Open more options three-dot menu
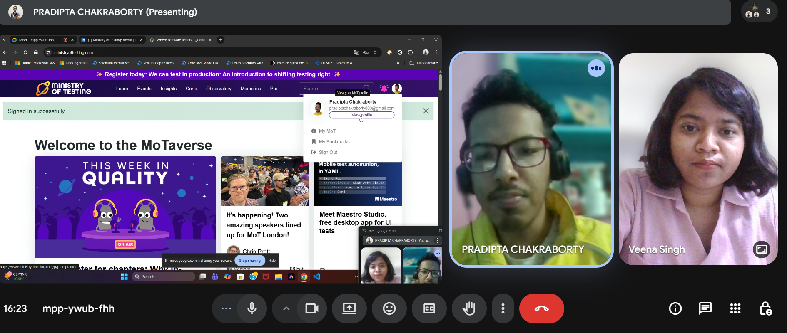This screenshot has height=333, width=787. tap(503, 308)
